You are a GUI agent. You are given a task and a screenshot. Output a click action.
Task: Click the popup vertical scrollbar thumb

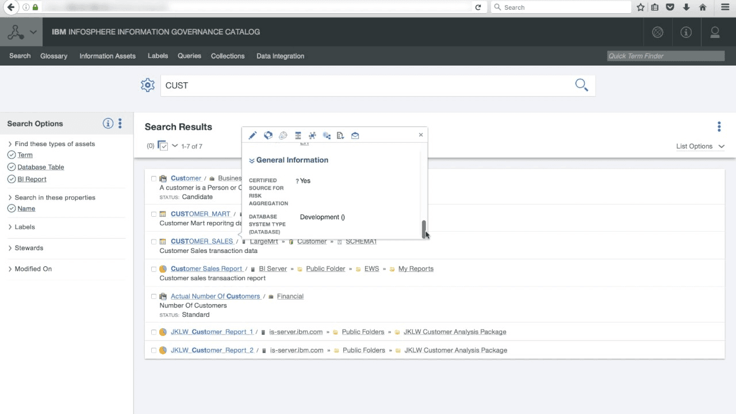click(424, 229)
